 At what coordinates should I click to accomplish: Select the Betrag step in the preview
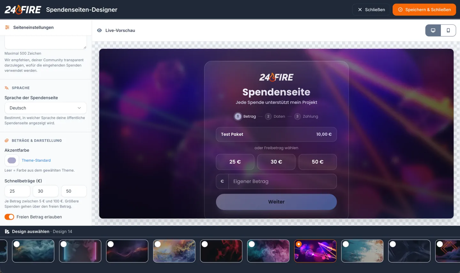[245, 116]
